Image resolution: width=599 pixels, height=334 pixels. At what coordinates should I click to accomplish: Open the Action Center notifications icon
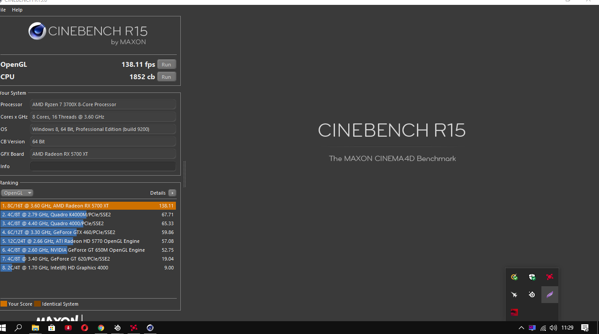point(585,328)
